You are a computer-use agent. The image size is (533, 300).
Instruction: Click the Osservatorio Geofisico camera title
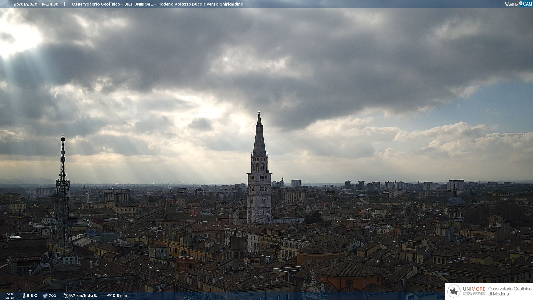[157, 4]
